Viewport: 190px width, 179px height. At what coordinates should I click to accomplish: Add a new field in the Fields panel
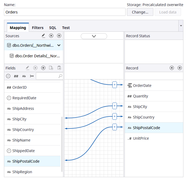pos(43,68)
